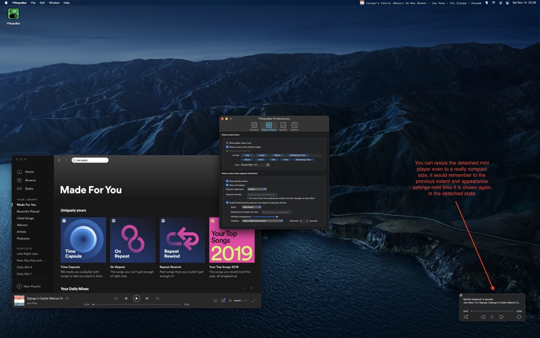Enable Show player status icon checkbox
The width and height of the screenshot is (540, 338).
click(x=227, y=143)
